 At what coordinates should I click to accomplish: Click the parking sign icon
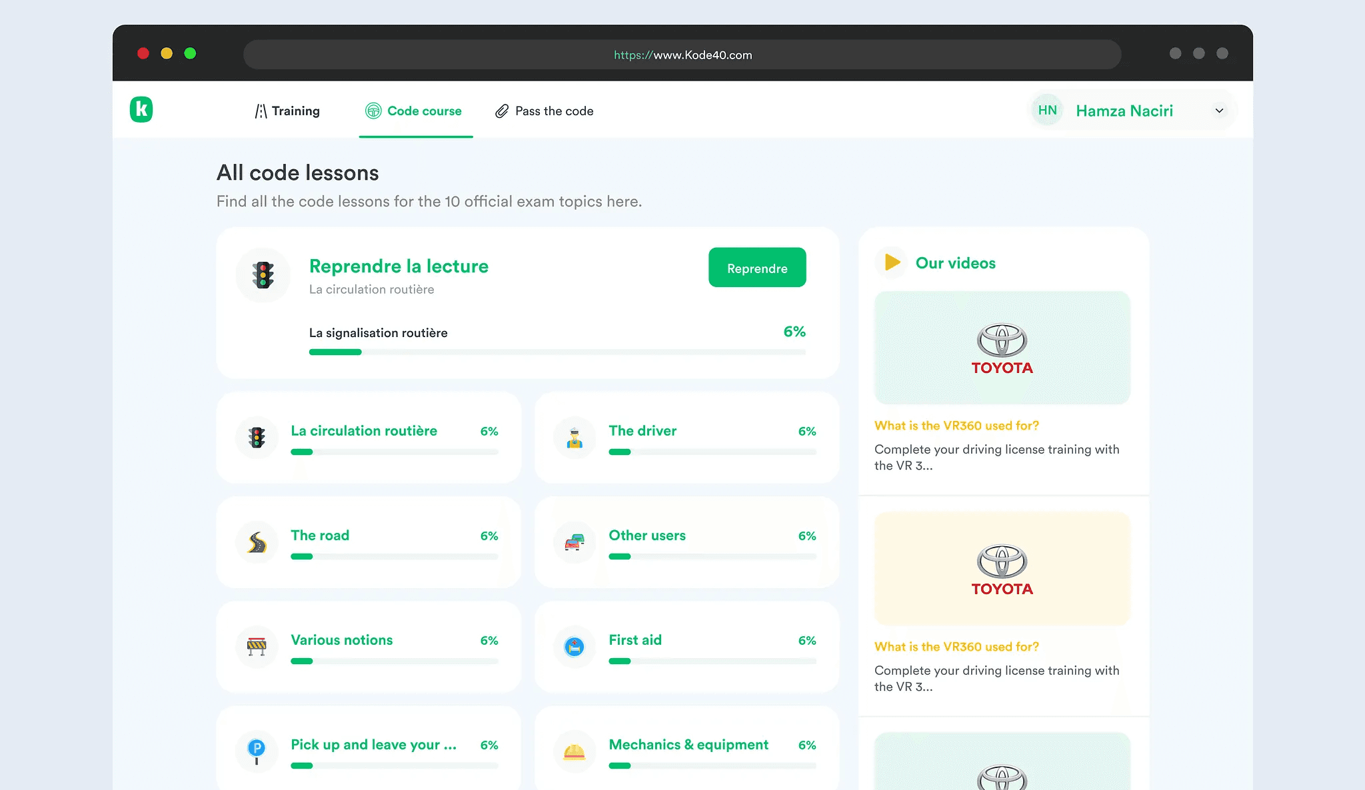pyautogui.click(x=257, y=750)
